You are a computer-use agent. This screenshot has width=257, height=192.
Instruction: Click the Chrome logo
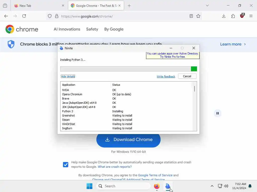pos(22,29)
